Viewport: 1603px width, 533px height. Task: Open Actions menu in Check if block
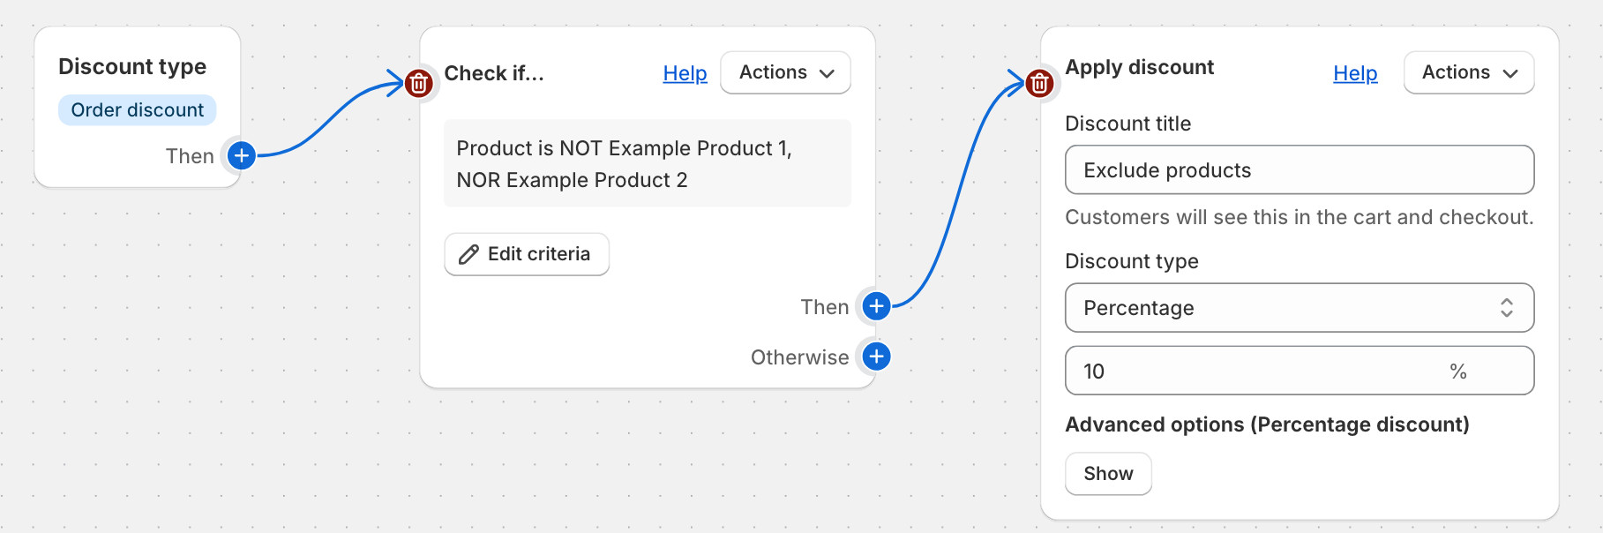(784, 72)
